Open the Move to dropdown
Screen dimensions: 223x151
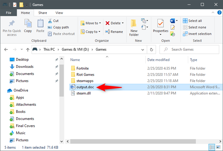(x=91, y=23)
